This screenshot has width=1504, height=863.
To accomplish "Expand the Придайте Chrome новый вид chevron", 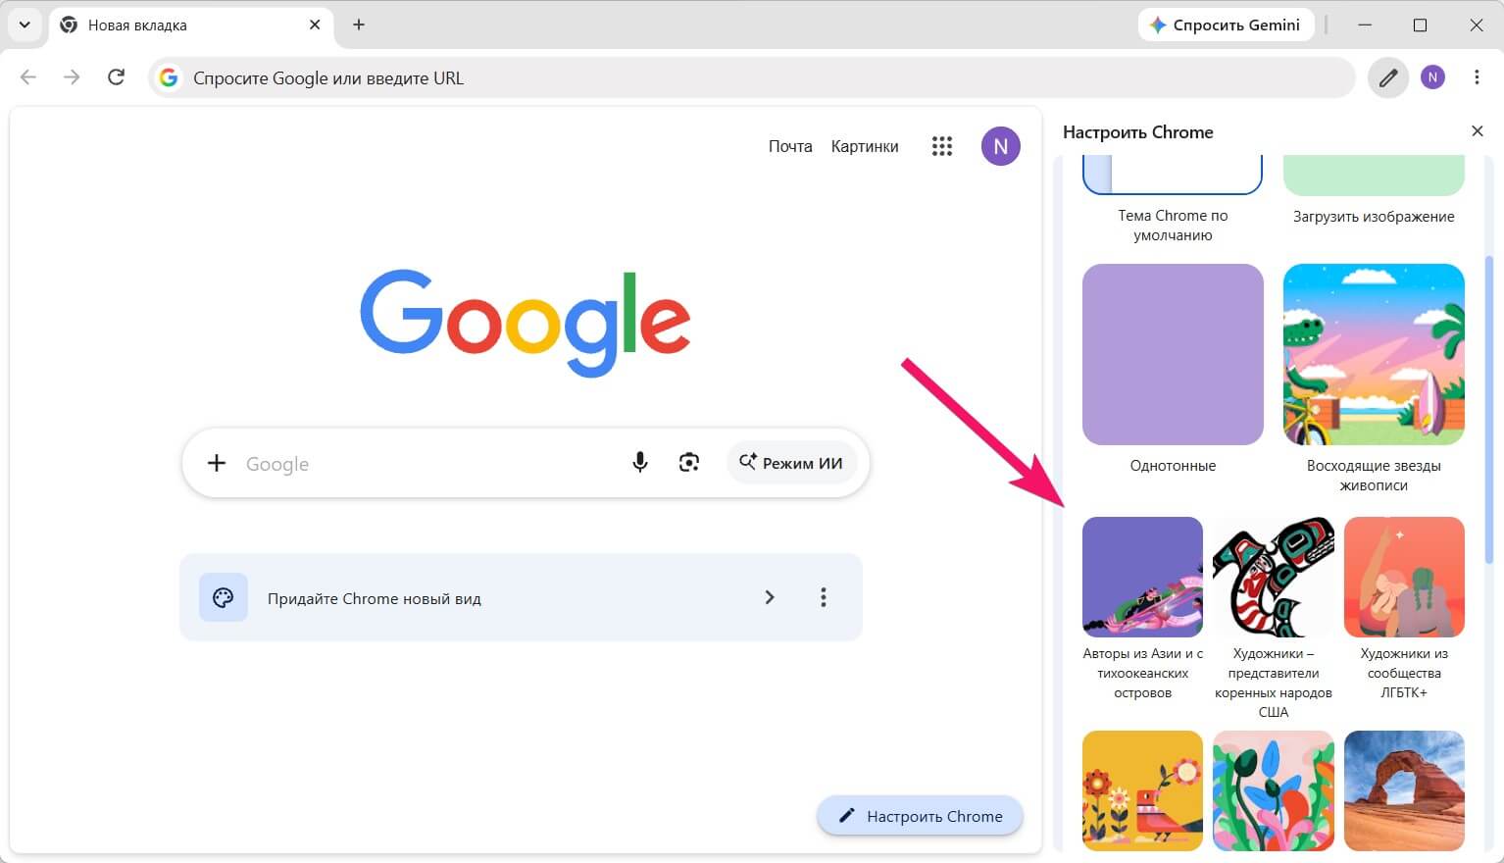I will [x=770, y=597].
